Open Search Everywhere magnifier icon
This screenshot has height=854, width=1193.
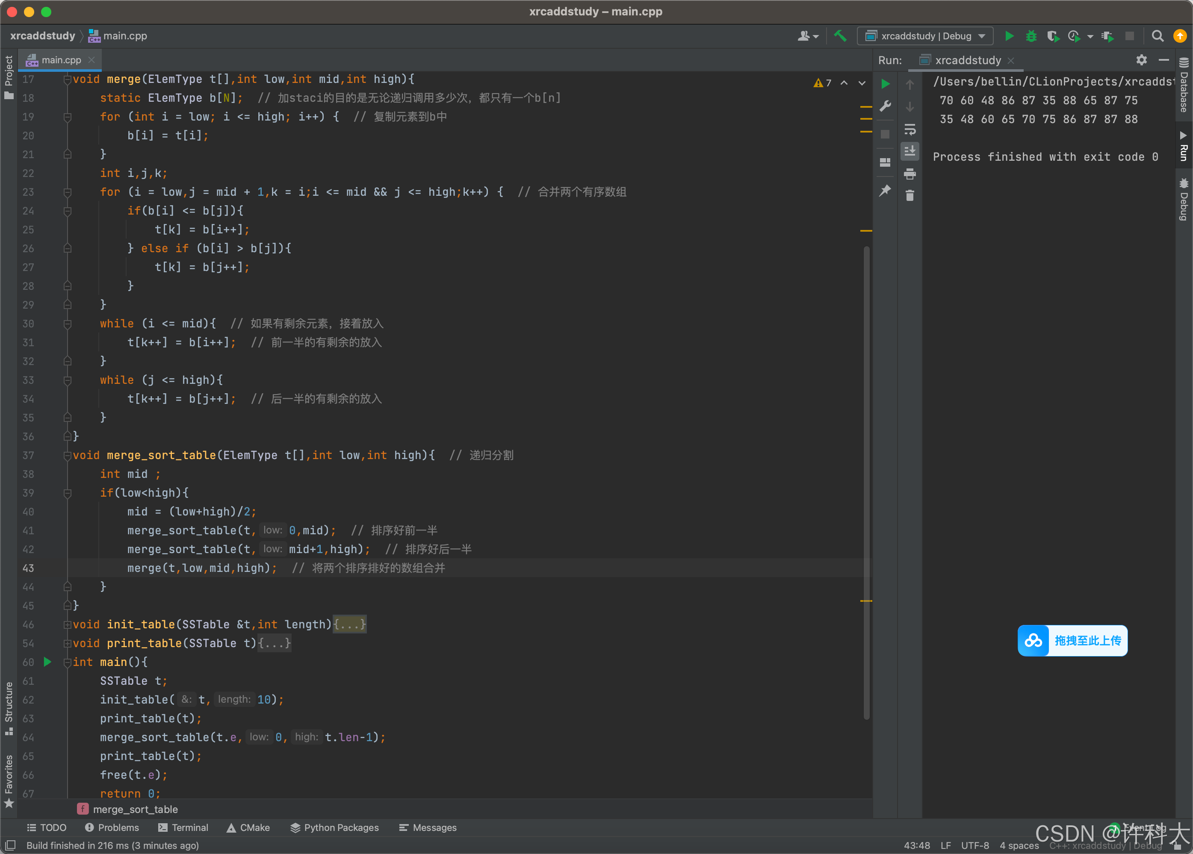tap(1157, 36)
